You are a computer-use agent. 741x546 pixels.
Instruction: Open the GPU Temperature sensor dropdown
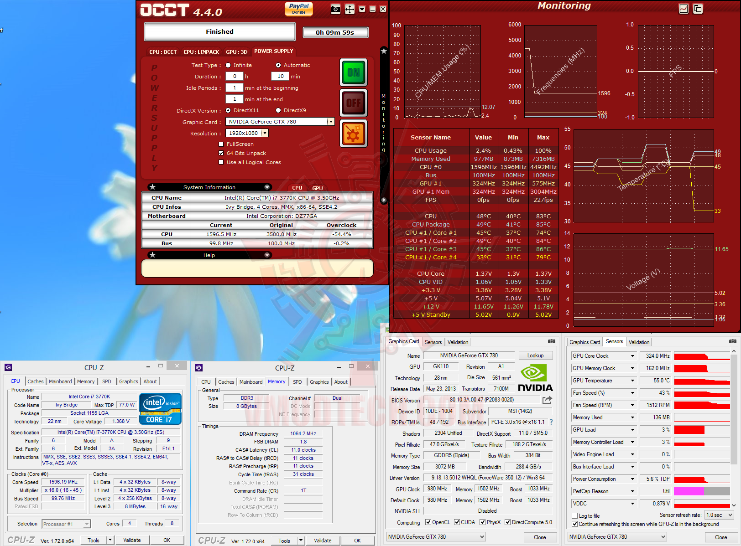click(x=632, y=381)
